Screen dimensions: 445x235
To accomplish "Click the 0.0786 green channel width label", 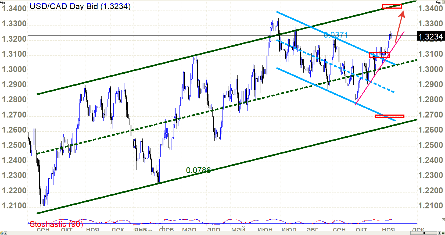I will click(x=198, y=170).
